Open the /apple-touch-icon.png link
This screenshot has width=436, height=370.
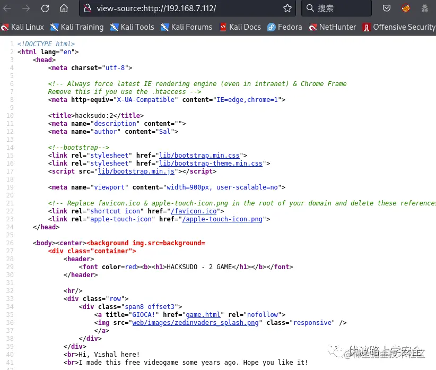(x=222, y=219)
